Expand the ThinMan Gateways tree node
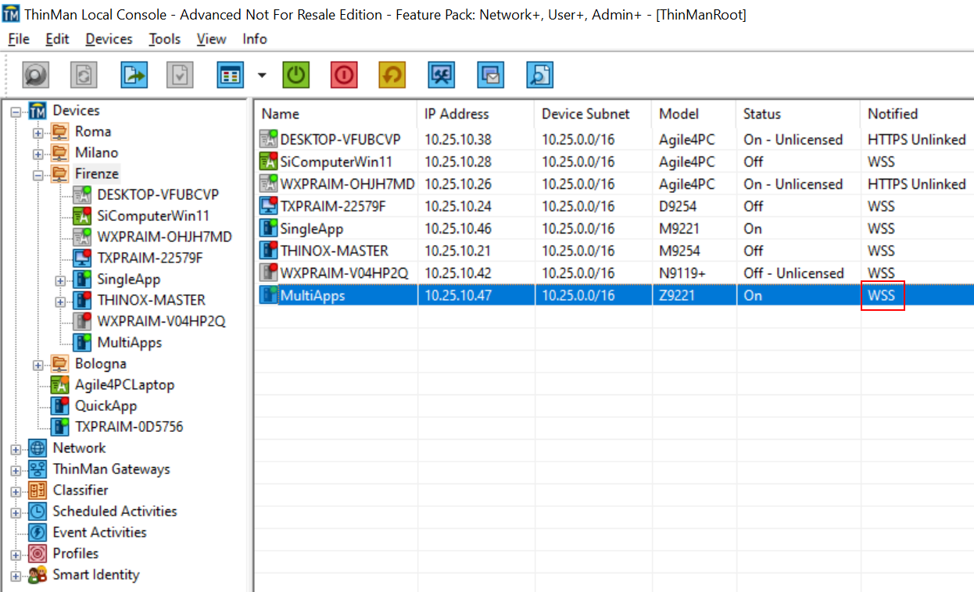Image resolution: width=974 pixels, height=592 pixels. [16, 470]
